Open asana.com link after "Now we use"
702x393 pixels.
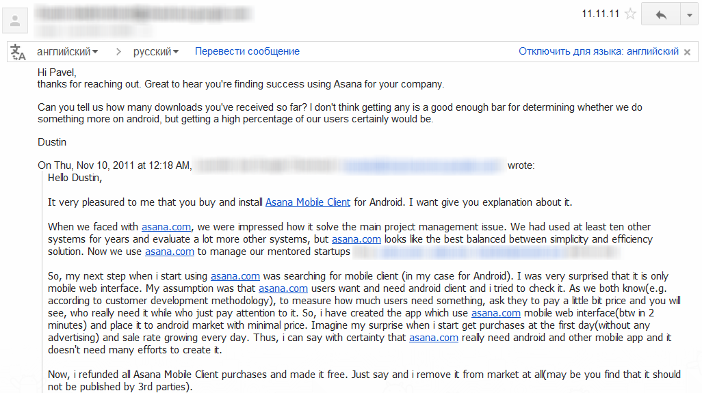point(170,252)
